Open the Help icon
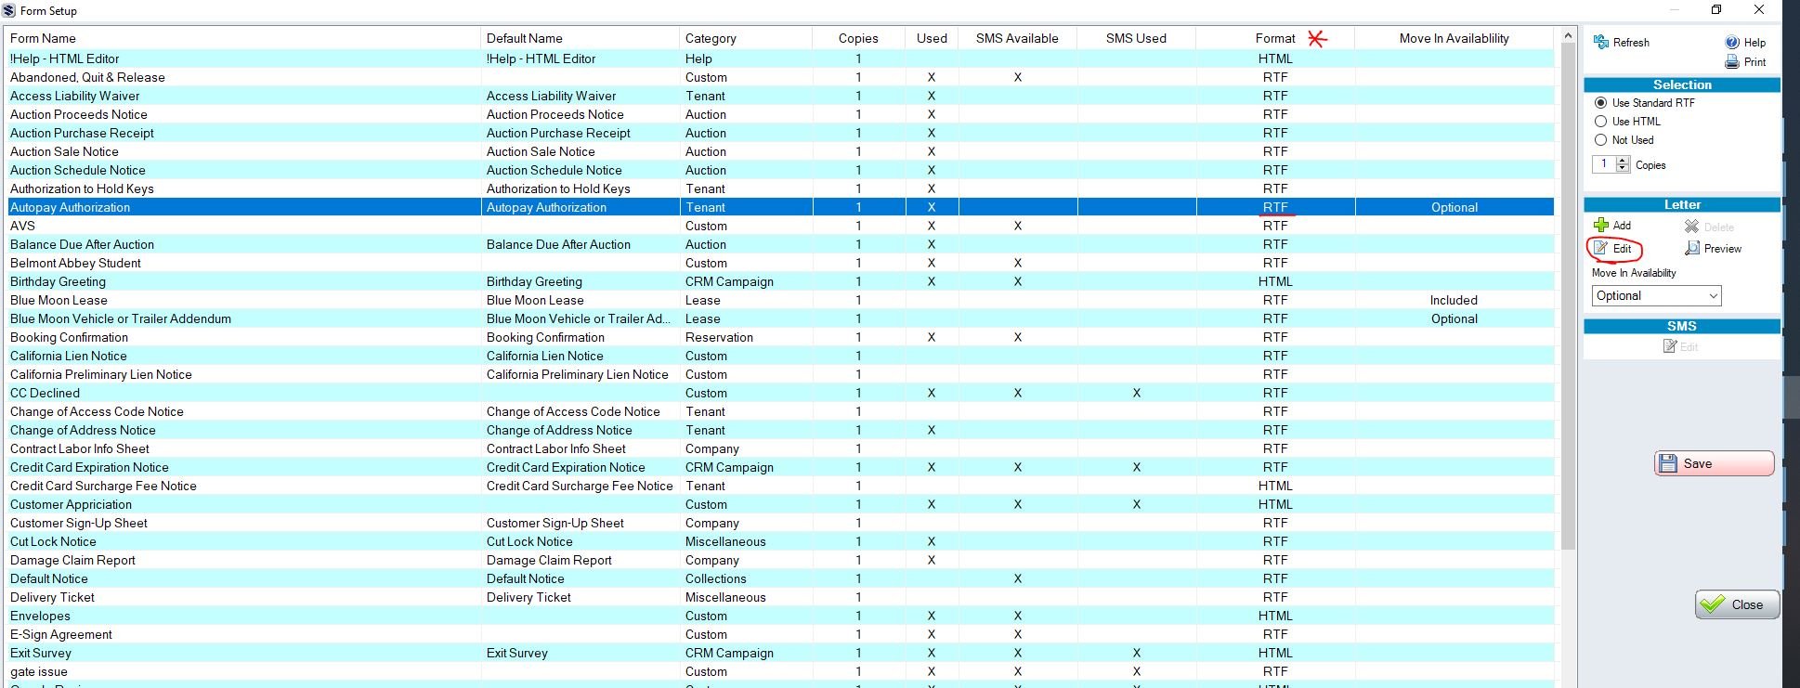Image resolution: width=1800 pixels, height=688 pixels. tap(1732, 42)
